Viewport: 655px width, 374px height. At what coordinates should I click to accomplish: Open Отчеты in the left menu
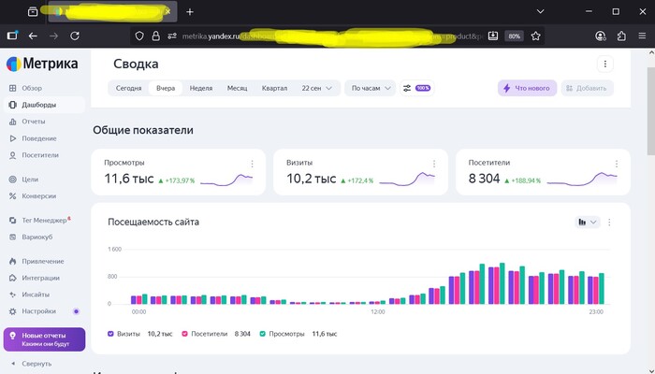point(34,122)
